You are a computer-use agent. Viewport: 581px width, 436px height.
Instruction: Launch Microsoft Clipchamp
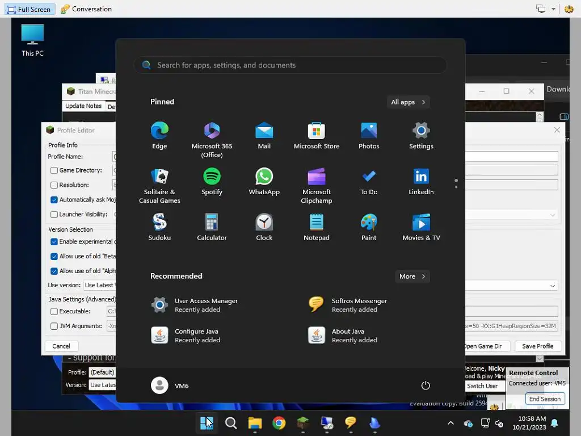317,186
